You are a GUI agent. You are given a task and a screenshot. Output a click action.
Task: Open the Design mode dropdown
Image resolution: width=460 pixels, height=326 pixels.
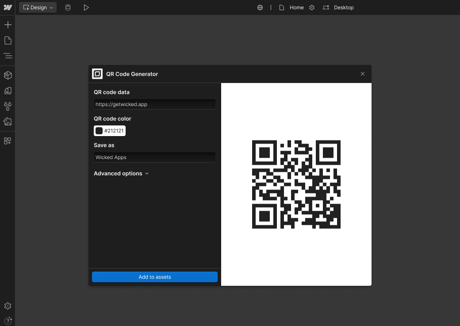point(38,8)
